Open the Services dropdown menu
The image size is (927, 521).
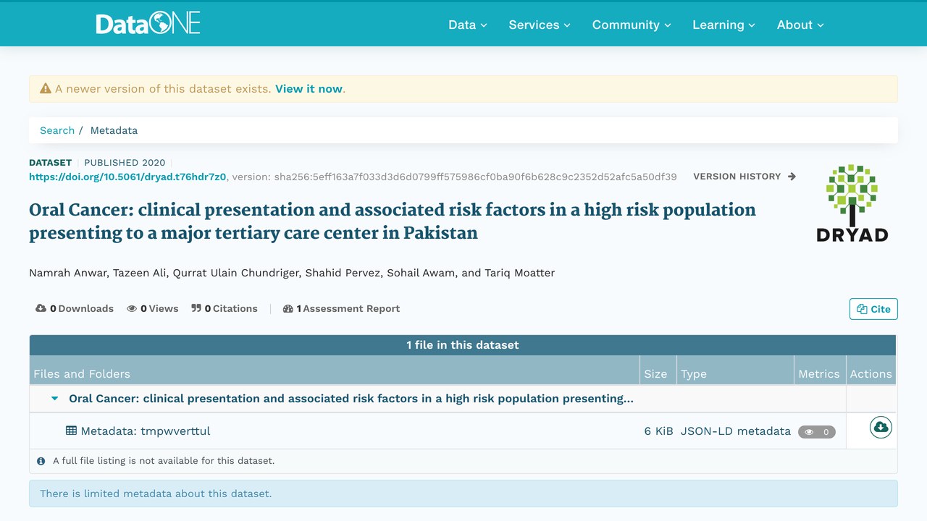[540, 25]
